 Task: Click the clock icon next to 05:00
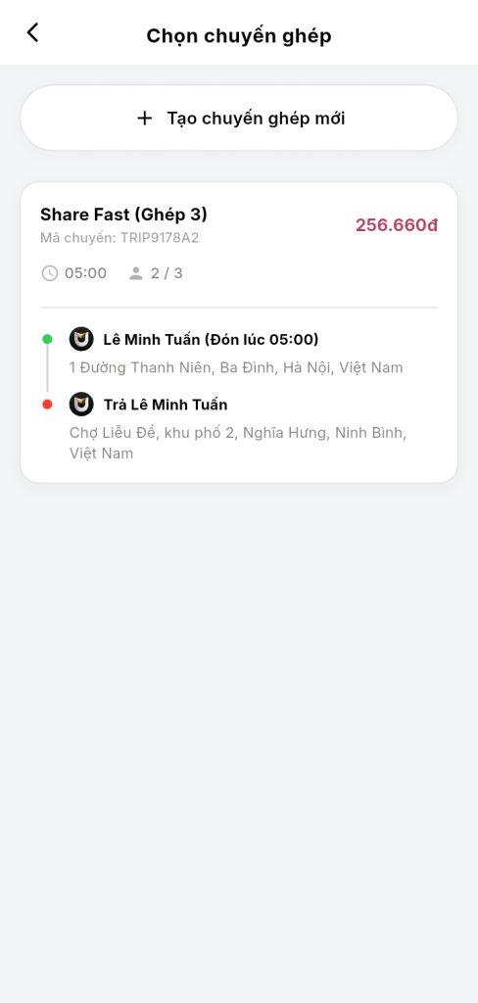tap(49, 274)
